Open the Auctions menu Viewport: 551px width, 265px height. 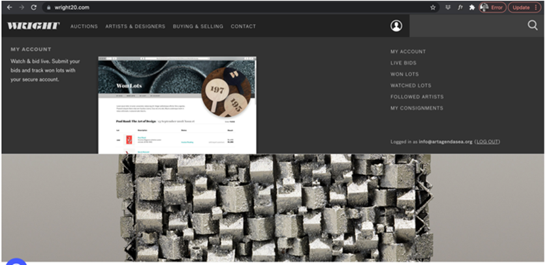(x=84, y=27)
